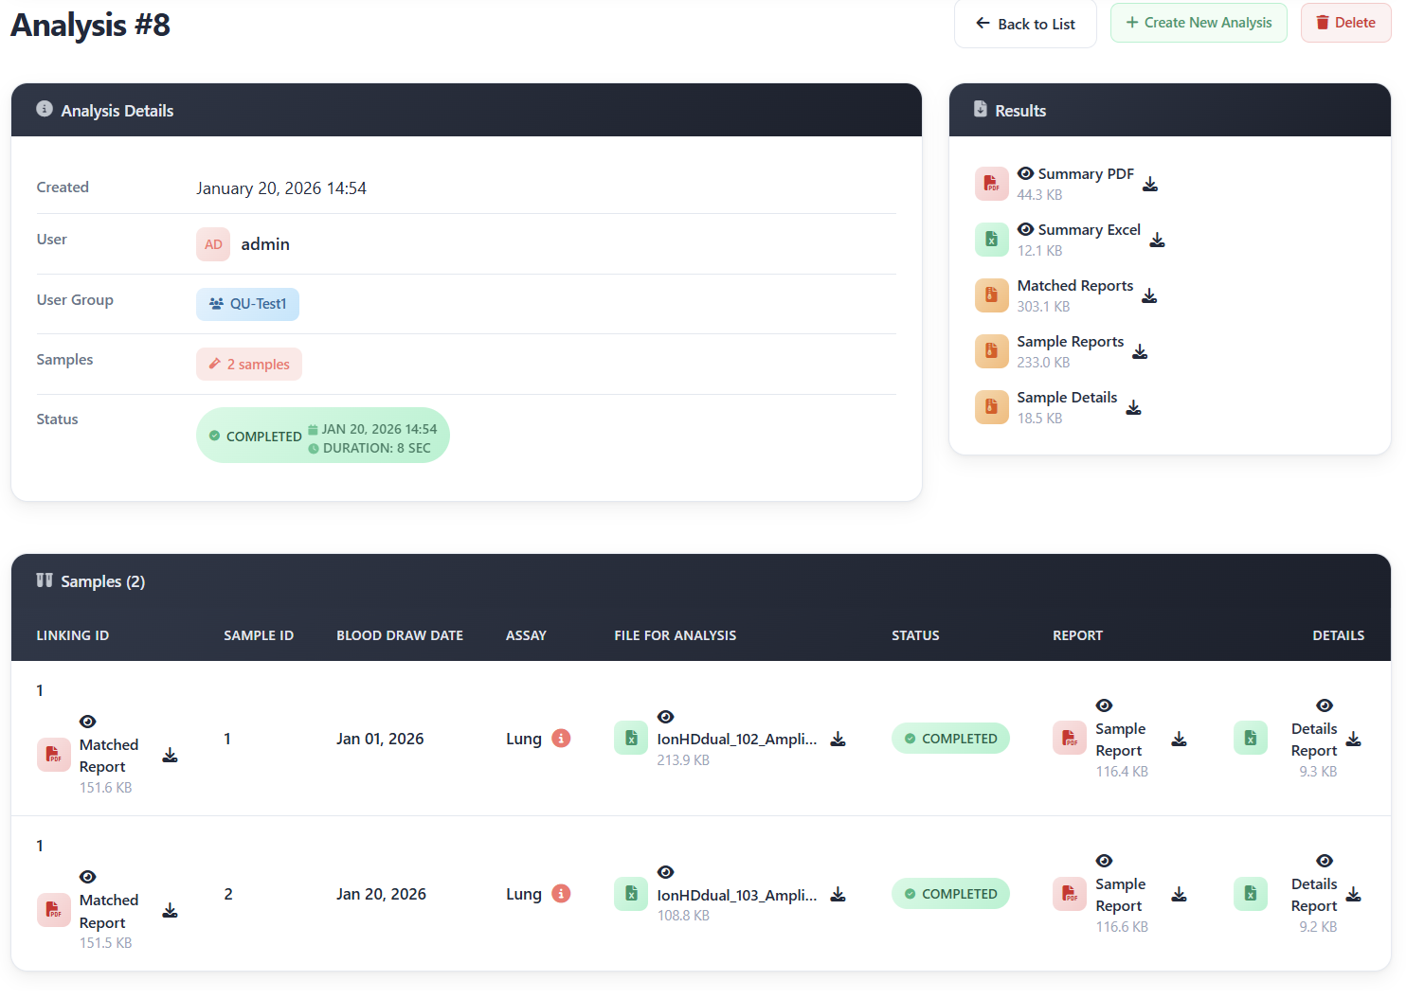Image resolution: width=1406 pixels, height=999 pixels.
Task: Click the info icon beside the first Lung assay
Action: tap(563, 739)
